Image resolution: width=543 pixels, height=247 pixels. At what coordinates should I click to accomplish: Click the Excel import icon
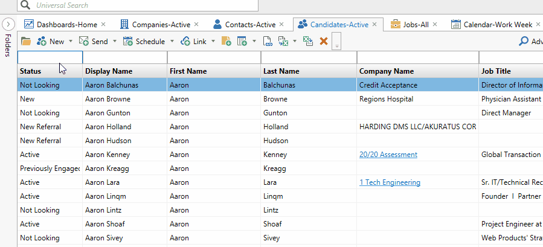point(308,42)
